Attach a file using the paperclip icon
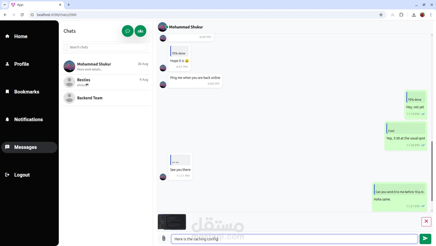Viewport: 436px width, 246px height. [164, 238]
